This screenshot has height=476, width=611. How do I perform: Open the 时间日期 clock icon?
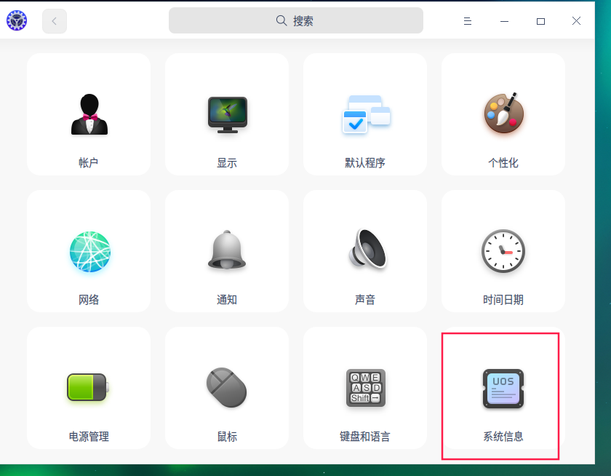(503, 251)
